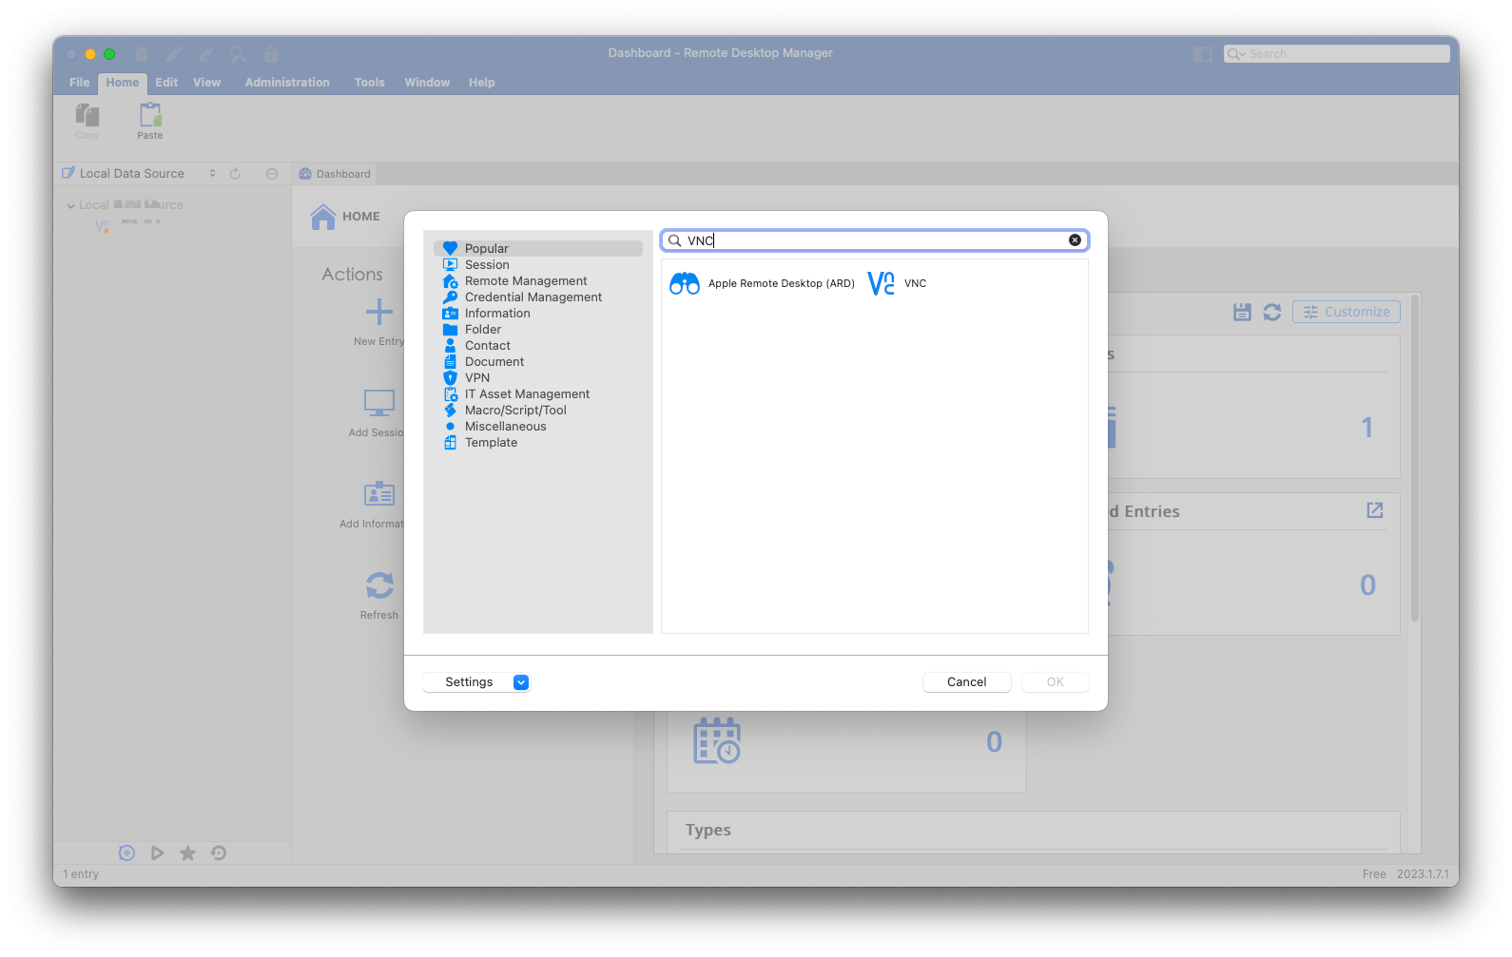1512x957 pixels.
Task: Select Apple Remote Desktop (ARD) binoculars icon
Action: 685,283
